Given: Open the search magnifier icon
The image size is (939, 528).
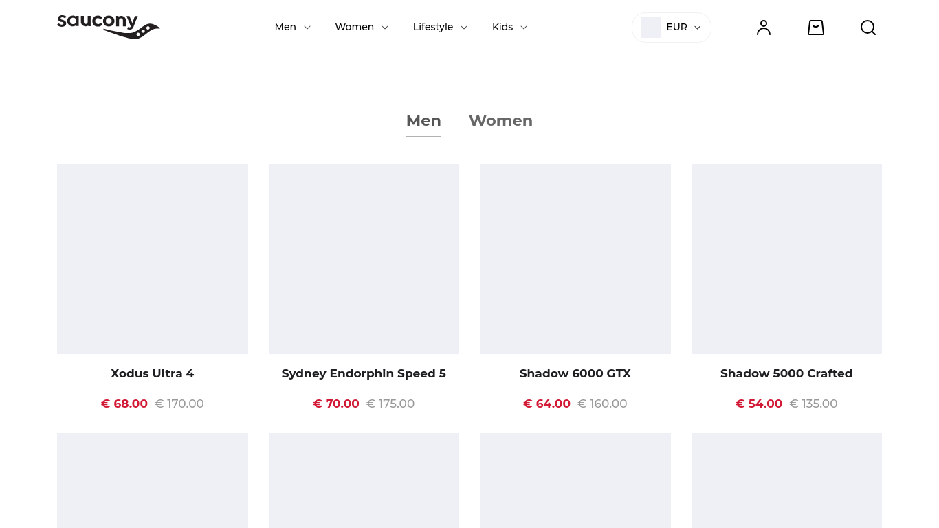Looking at the screenshot, I should pyautogui.click(x=868, y=27).
